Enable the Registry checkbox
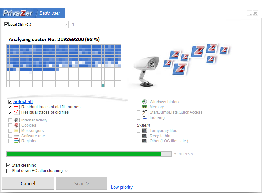 (10, 141)
